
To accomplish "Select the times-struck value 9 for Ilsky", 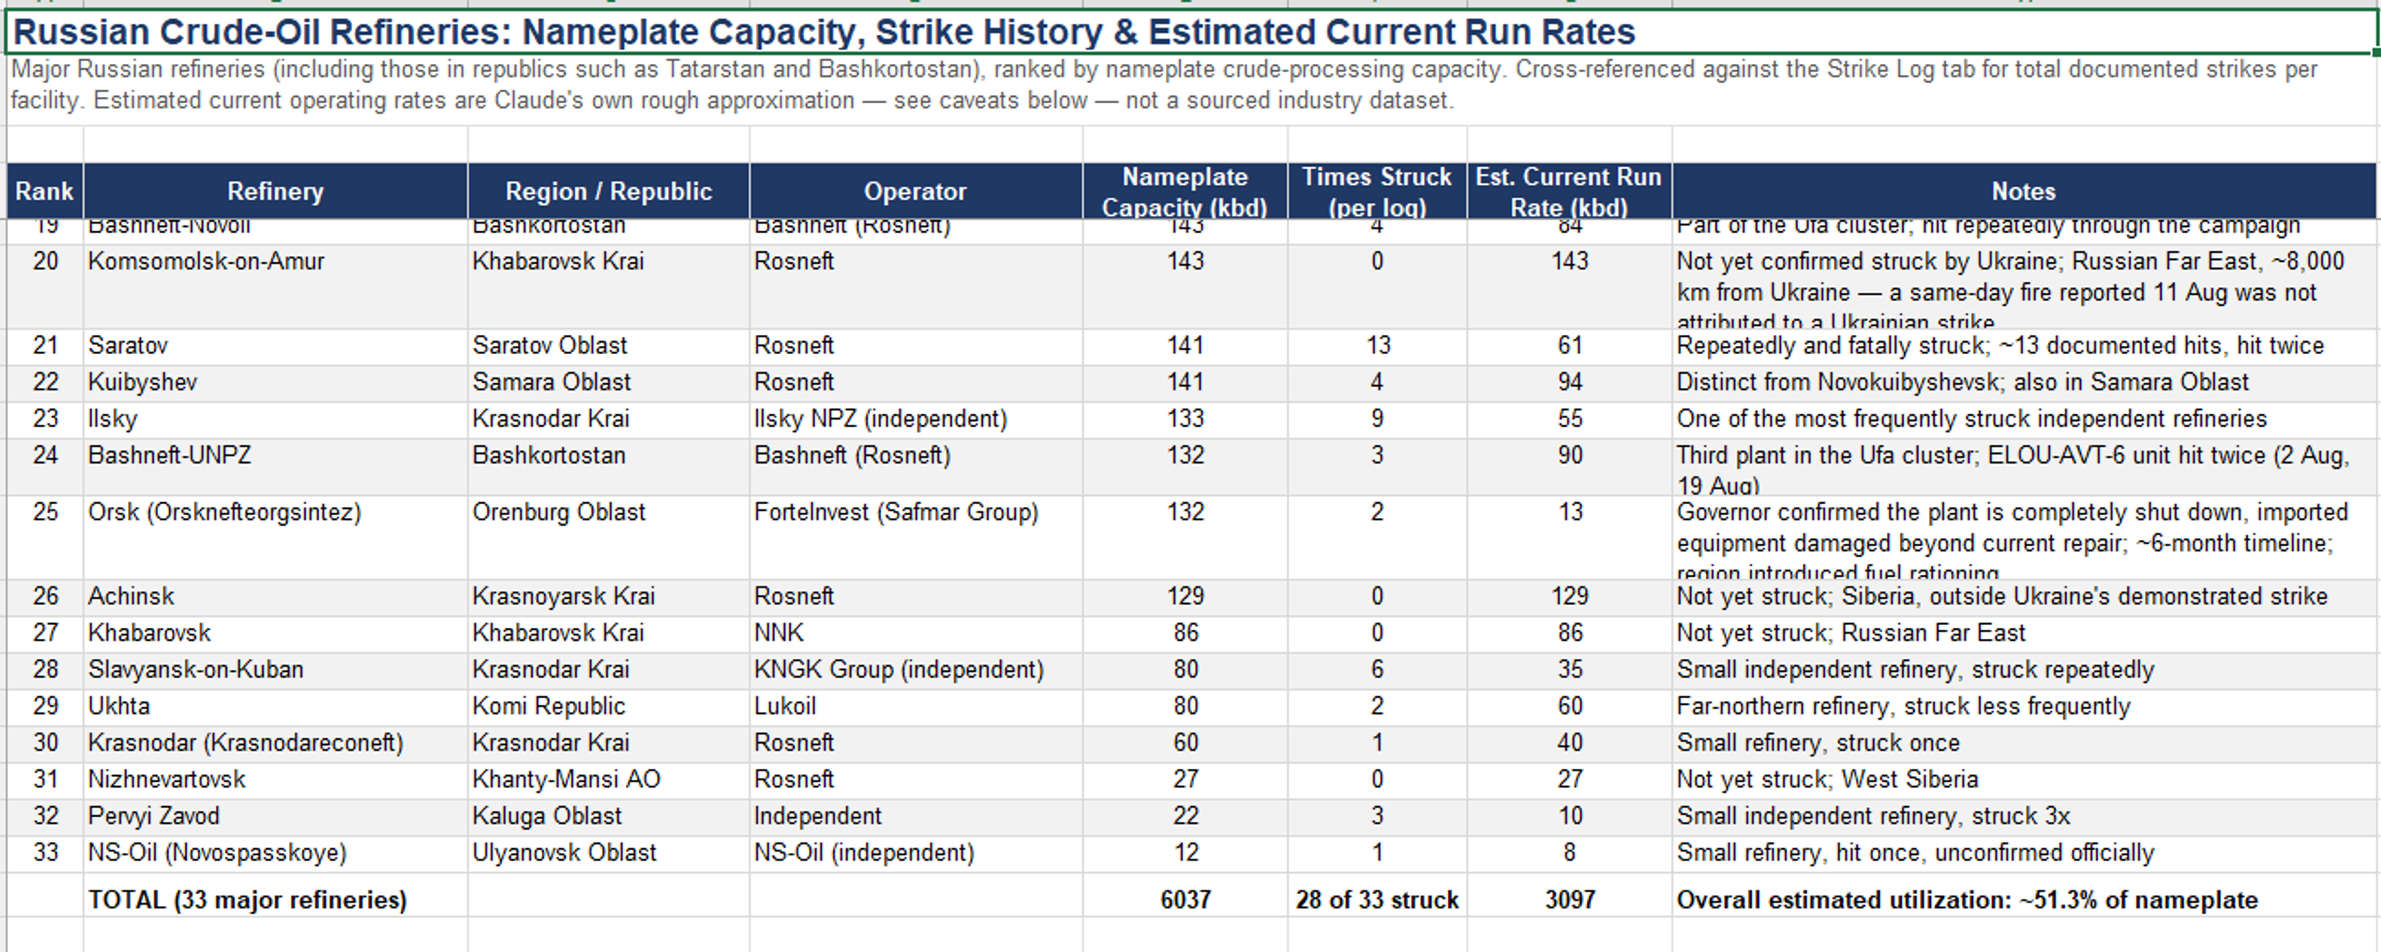I will point(1377,420).
